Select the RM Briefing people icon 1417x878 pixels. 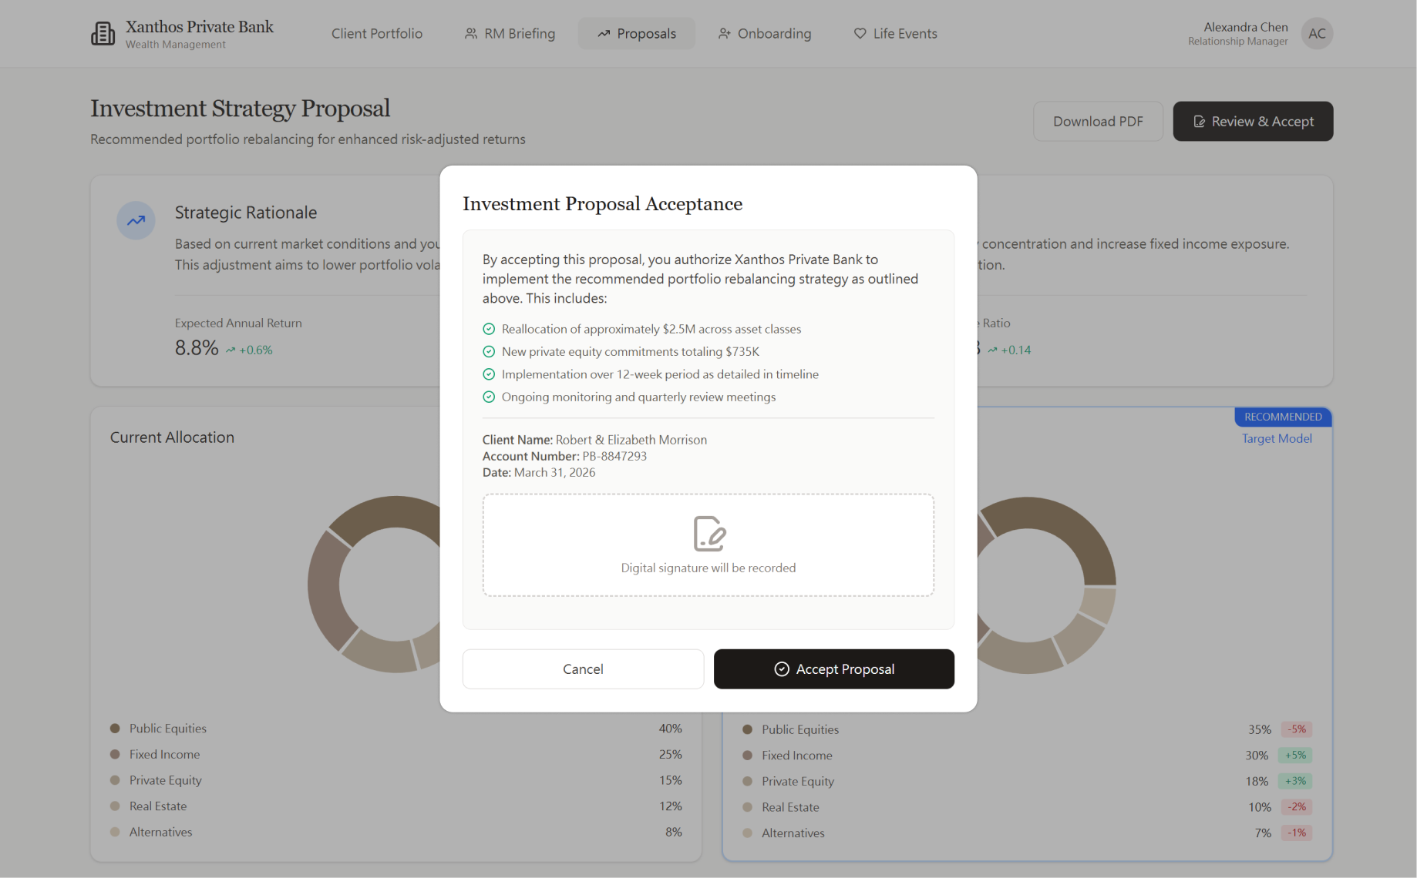coord(470,33)
